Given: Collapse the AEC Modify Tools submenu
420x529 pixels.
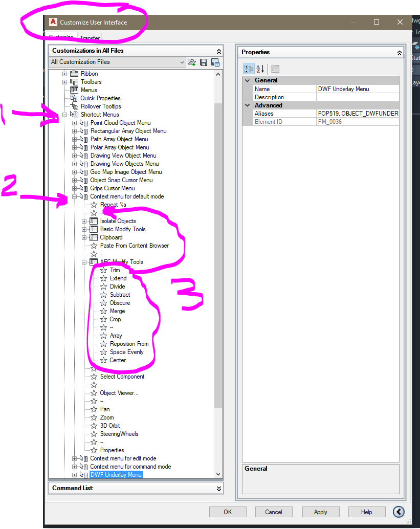Looking at the screenshot, I should (84, 262).
